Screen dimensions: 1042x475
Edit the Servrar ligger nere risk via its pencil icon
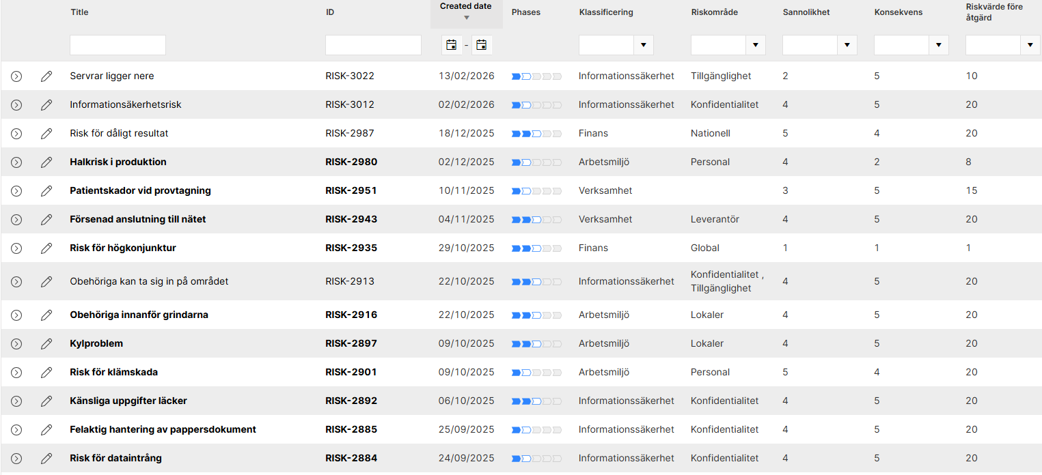[46, 76]
